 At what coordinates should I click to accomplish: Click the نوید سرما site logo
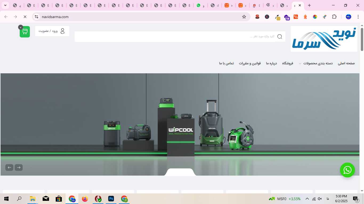coord(324,39)
